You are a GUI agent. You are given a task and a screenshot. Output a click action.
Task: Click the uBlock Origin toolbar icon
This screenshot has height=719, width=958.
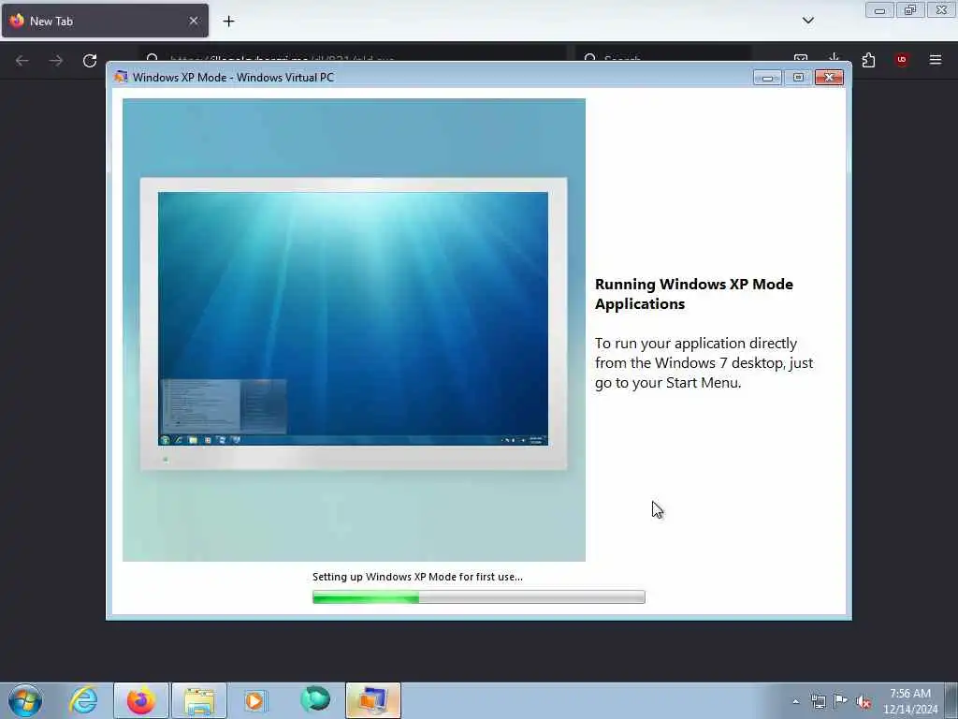901,60
